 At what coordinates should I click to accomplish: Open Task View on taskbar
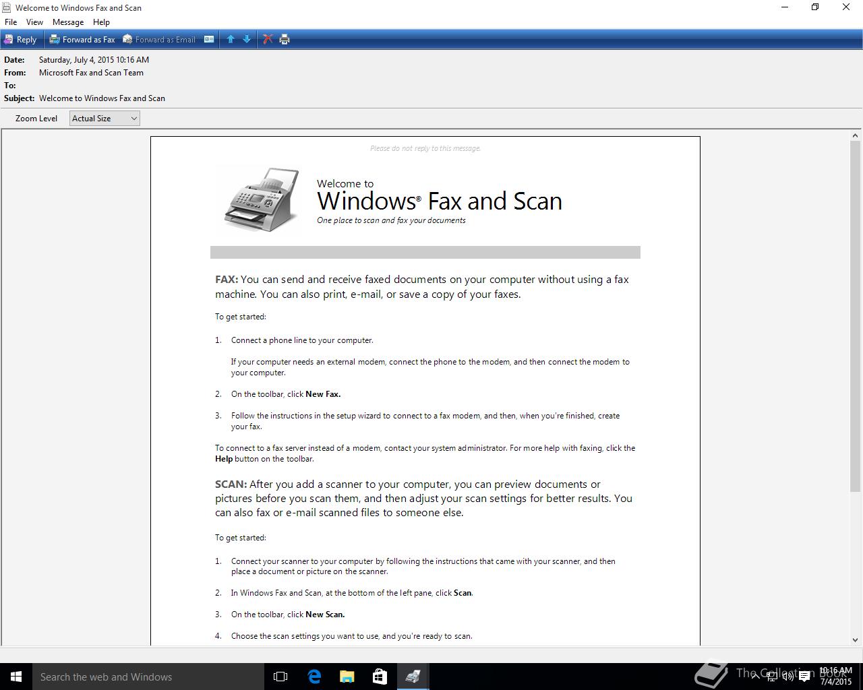(x=280, y=677)
